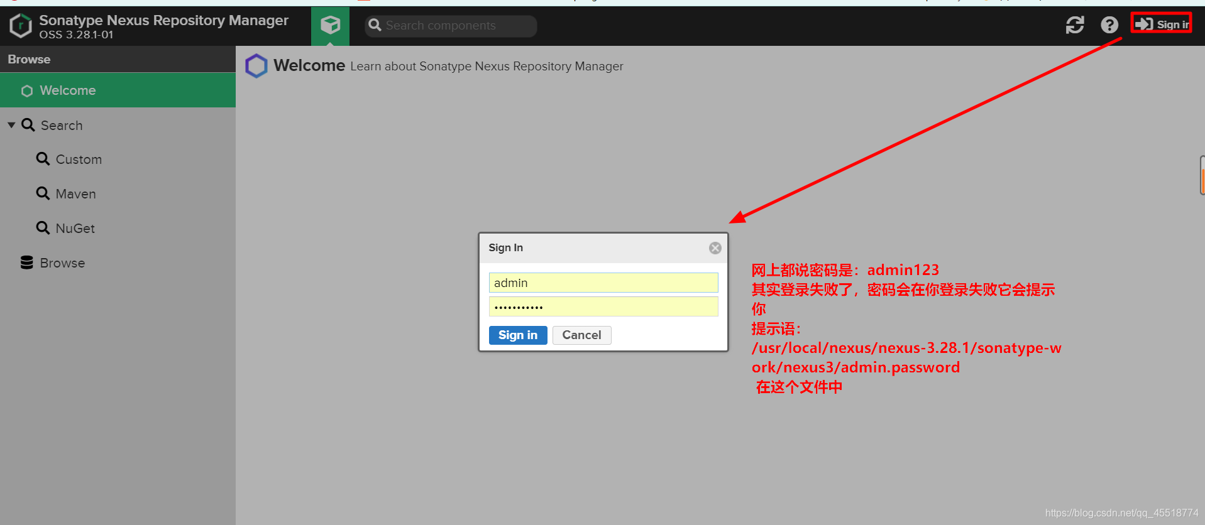The height and width of the screenshot is (525, 1205).
Task: Click the magnifier icon in the search box
Action: coord(375,25)
